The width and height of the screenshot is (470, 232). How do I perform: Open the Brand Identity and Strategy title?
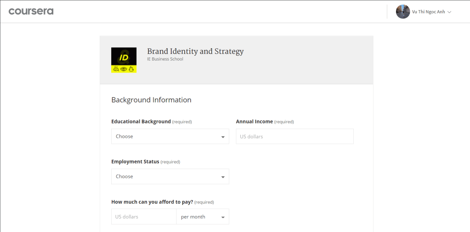pyautogui.click(x=195, y=51)
